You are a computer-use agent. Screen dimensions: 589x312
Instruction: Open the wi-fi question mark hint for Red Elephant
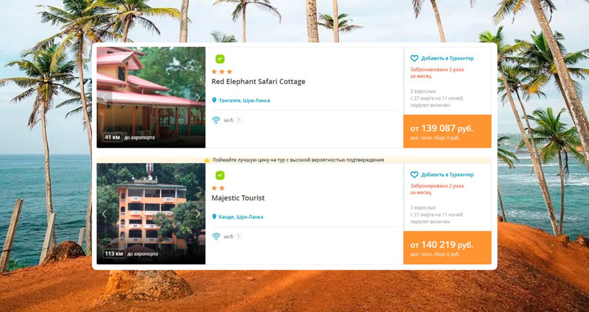pos(238,120)
